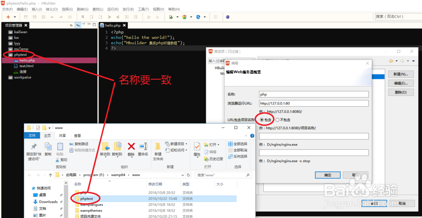This screenshot has width=422, height=218.
Task: Open dropdown next to Edge browser icon
Action: (205, 17)
